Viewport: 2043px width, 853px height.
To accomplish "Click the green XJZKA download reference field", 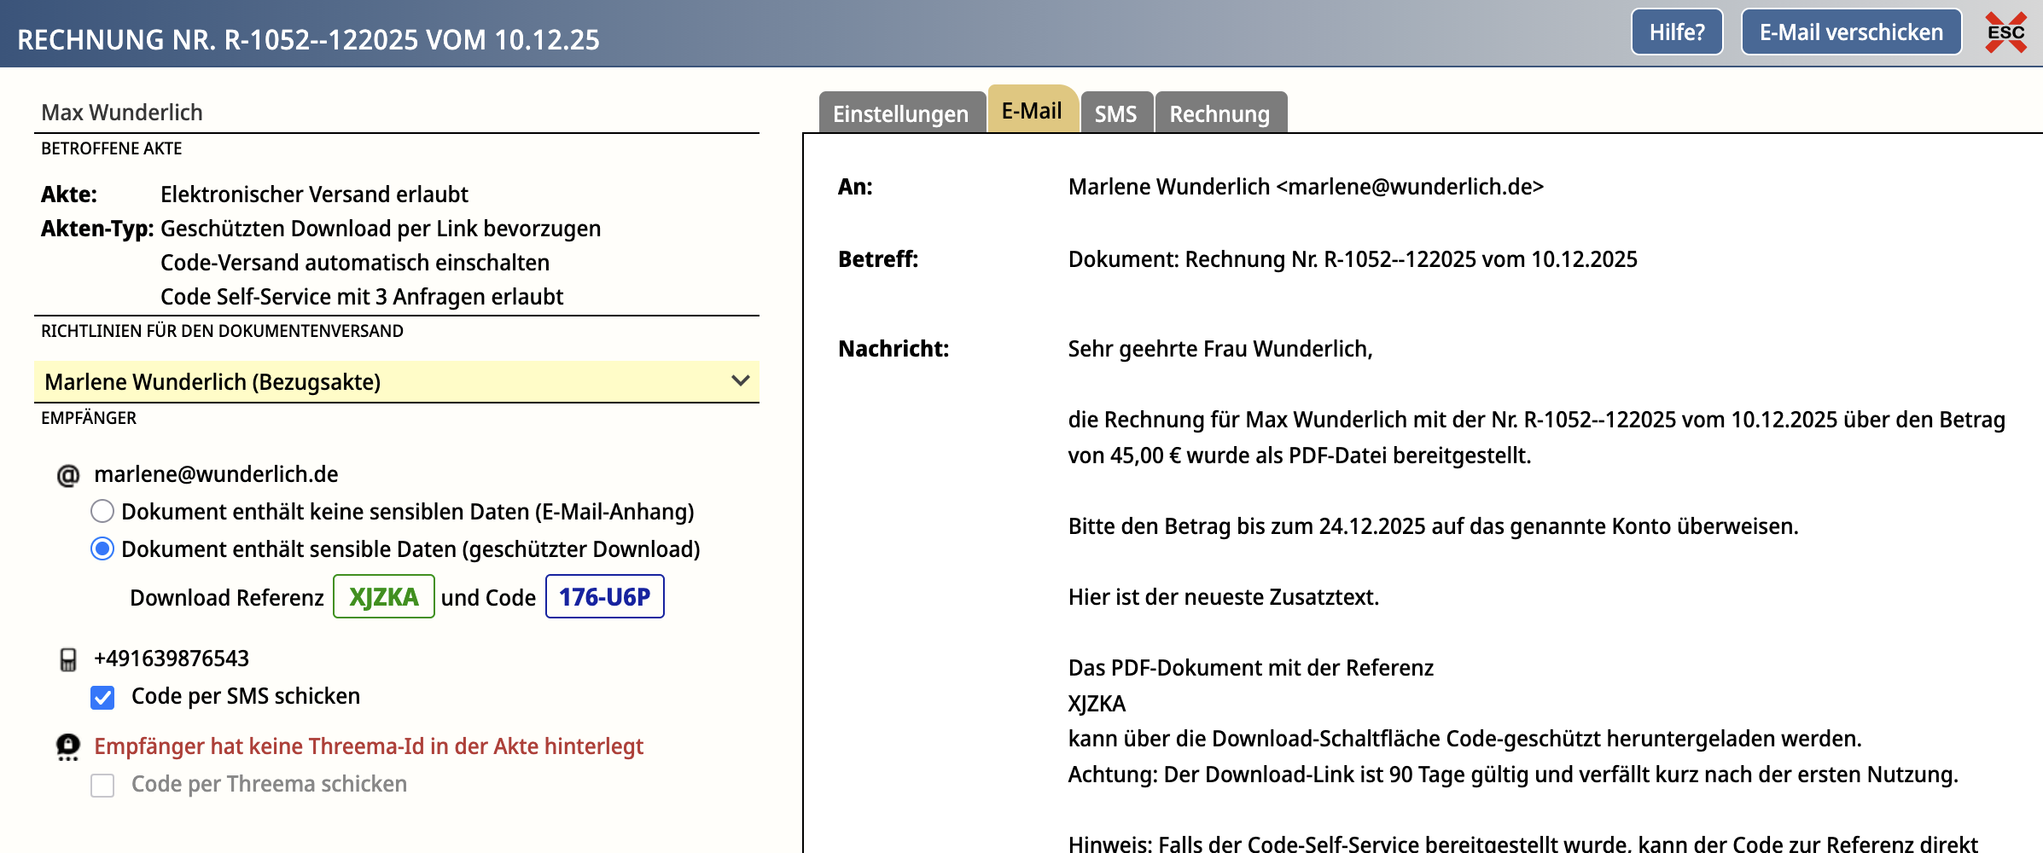I will tap(383, 597).
